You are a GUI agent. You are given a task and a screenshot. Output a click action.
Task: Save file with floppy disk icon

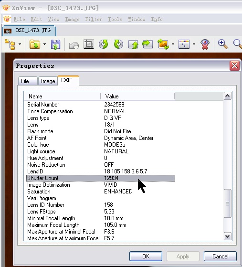[56, 44]
